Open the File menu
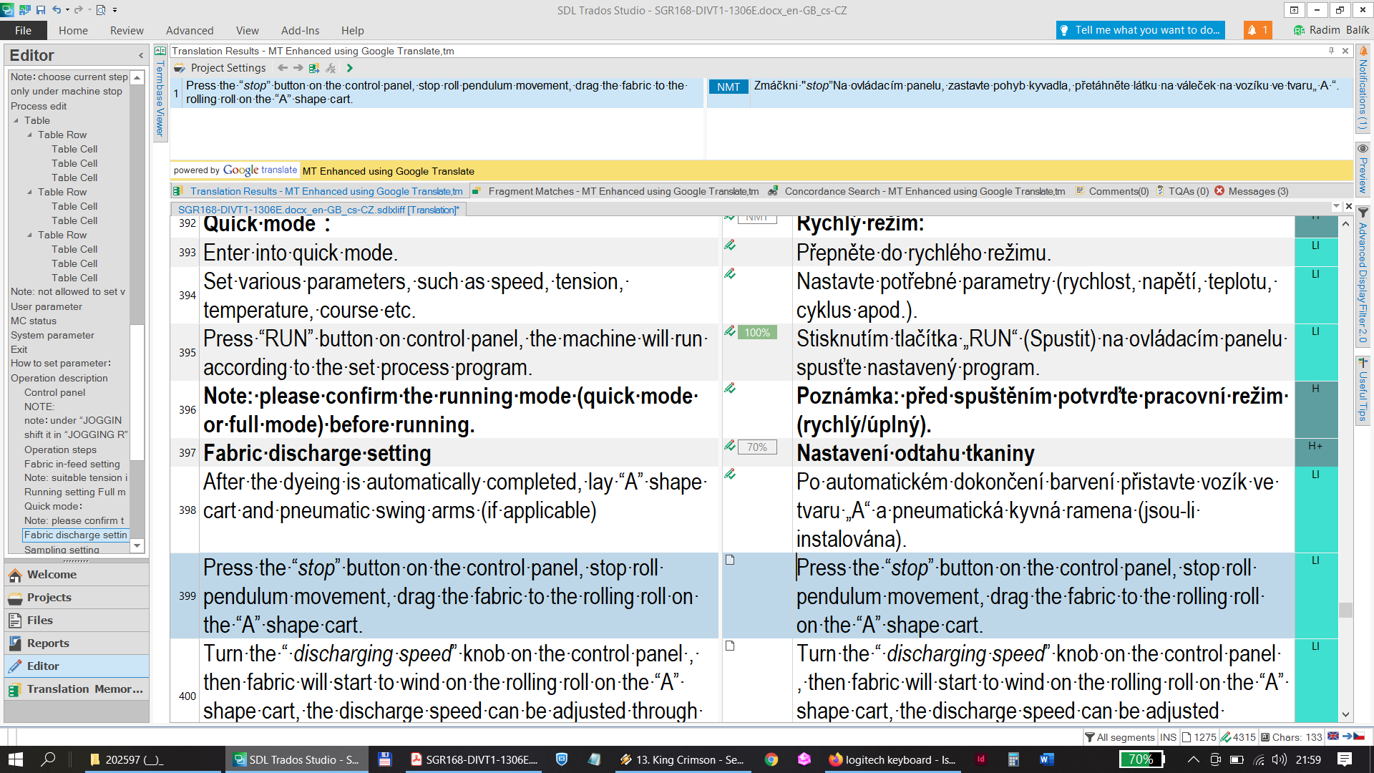Viewport: 1374px width, 773px height. point(23,30)
